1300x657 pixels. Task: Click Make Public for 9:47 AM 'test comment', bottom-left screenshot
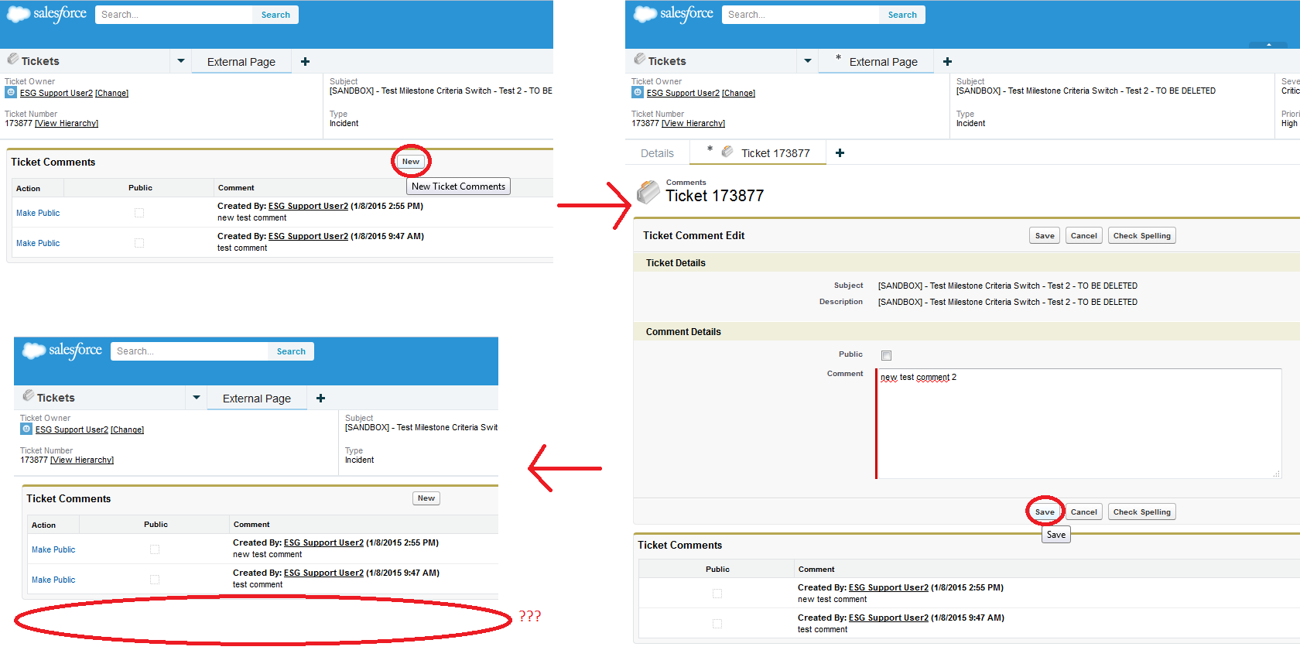[x=53, y=580]
